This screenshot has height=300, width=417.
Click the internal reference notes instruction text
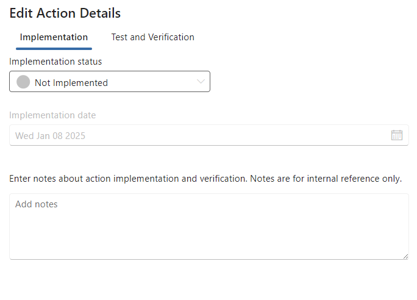click(205, 179)
